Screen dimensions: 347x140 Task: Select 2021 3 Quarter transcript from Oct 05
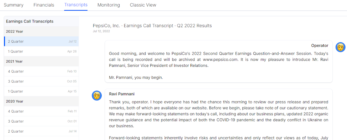point(42,81)
